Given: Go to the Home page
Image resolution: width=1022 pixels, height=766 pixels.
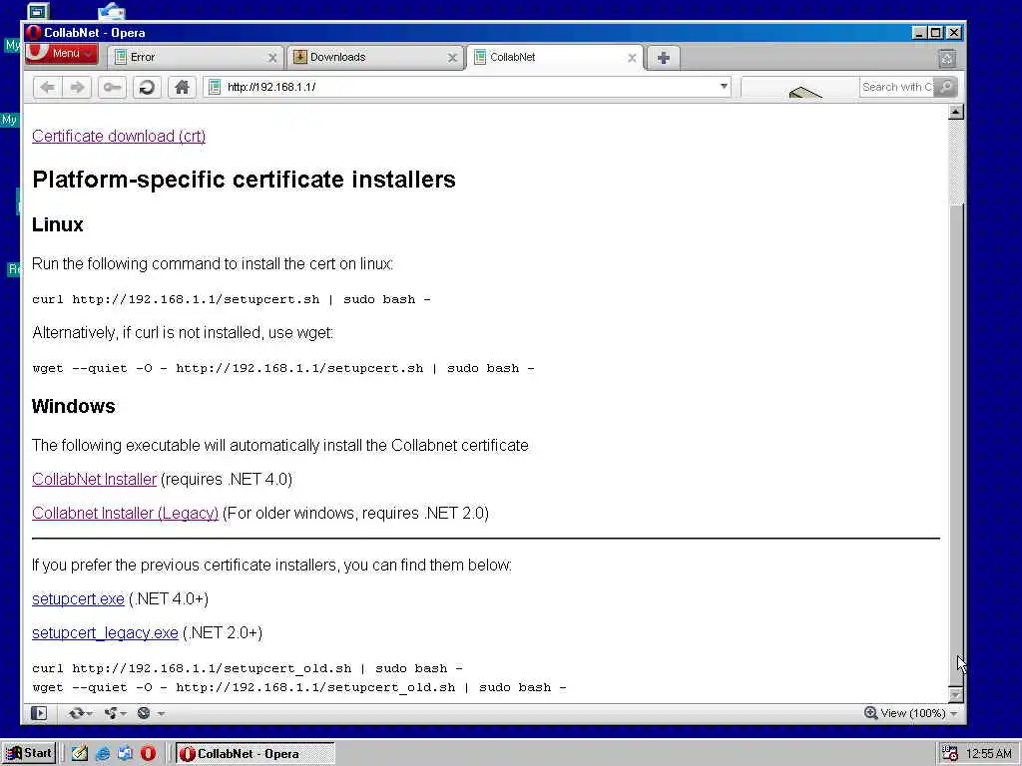Looking at the screenshot, I should click(x=182, y=87).
